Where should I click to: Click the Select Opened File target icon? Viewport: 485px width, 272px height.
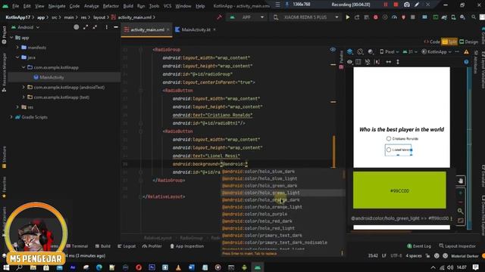coord(76,27)
